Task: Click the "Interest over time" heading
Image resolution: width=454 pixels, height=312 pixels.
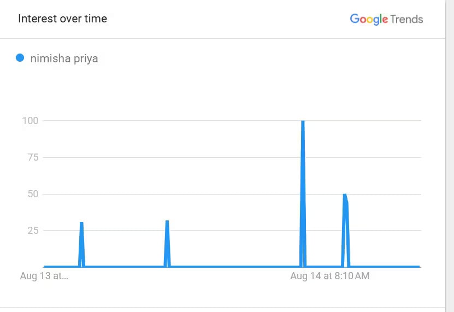Action: [62, 19]
